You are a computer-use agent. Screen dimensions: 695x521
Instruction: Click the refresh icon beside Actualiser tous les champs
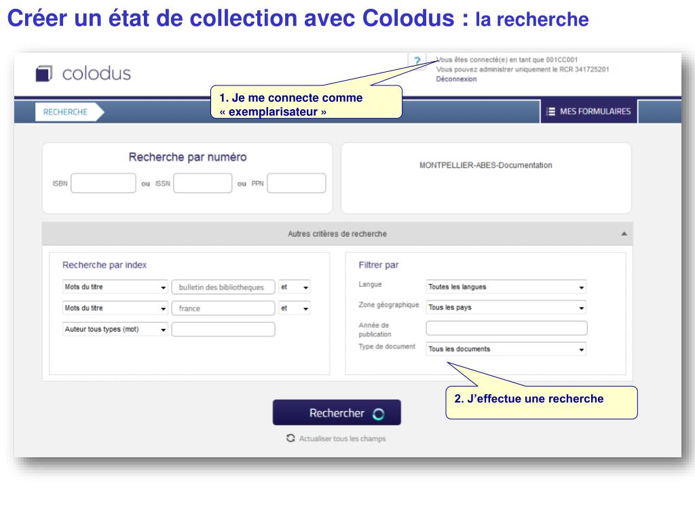pos(290,438)
